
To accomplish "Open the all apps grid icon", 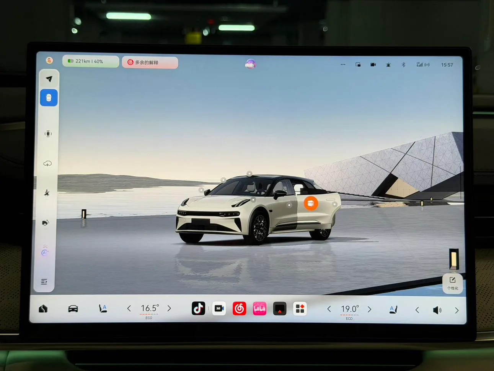I will (300, 309).
